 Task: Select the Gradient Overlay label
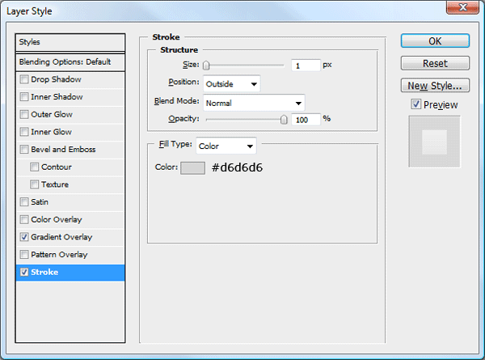point(61,237)
